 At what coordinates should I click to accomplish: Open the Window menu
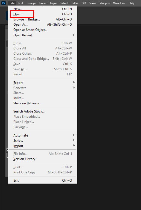(119, 3)
